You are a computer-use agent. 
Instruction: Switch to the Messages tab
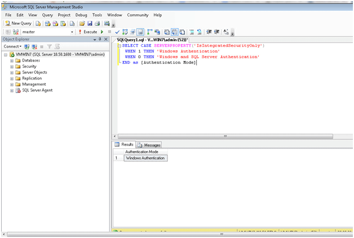pyautogui.click(x=149, y=145)
